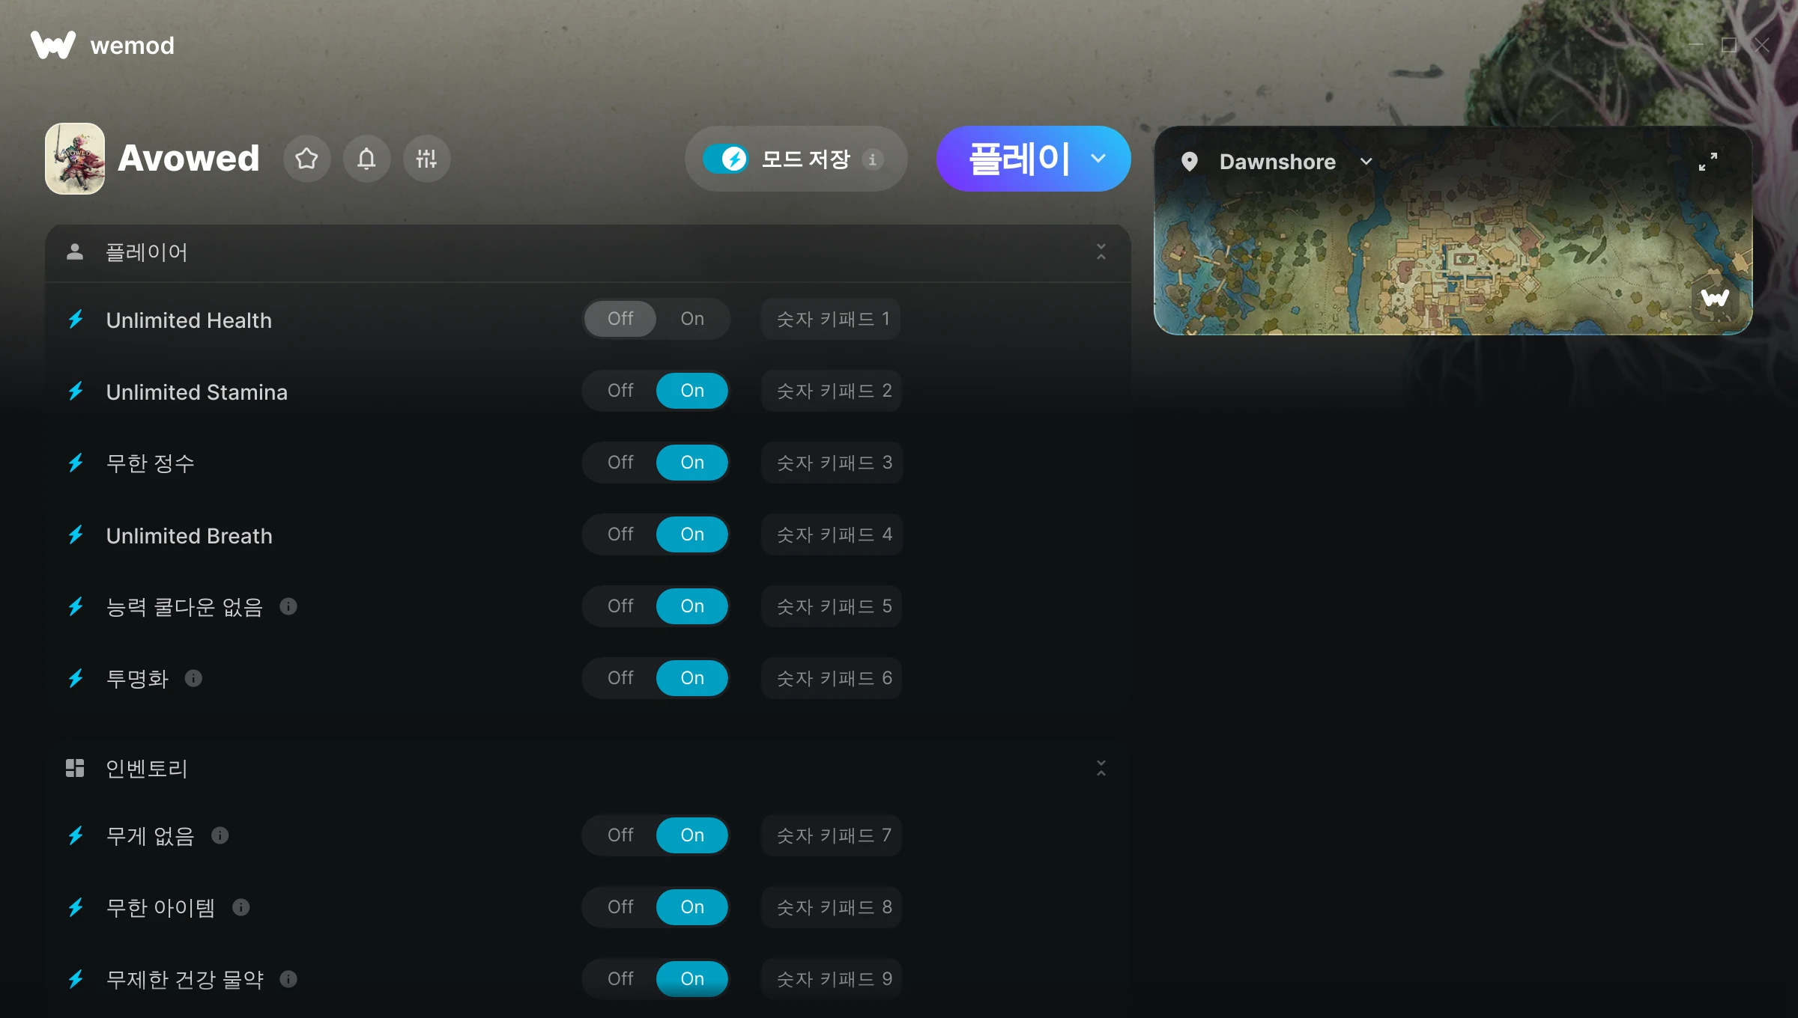Show info for 투명화 cheat
Viewport: 1798px width, 1018px height.
(193, 678)
